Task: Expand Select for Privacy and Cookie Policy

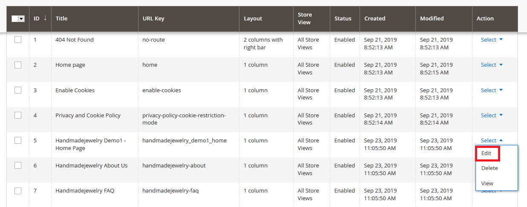Action: (492, 115)
